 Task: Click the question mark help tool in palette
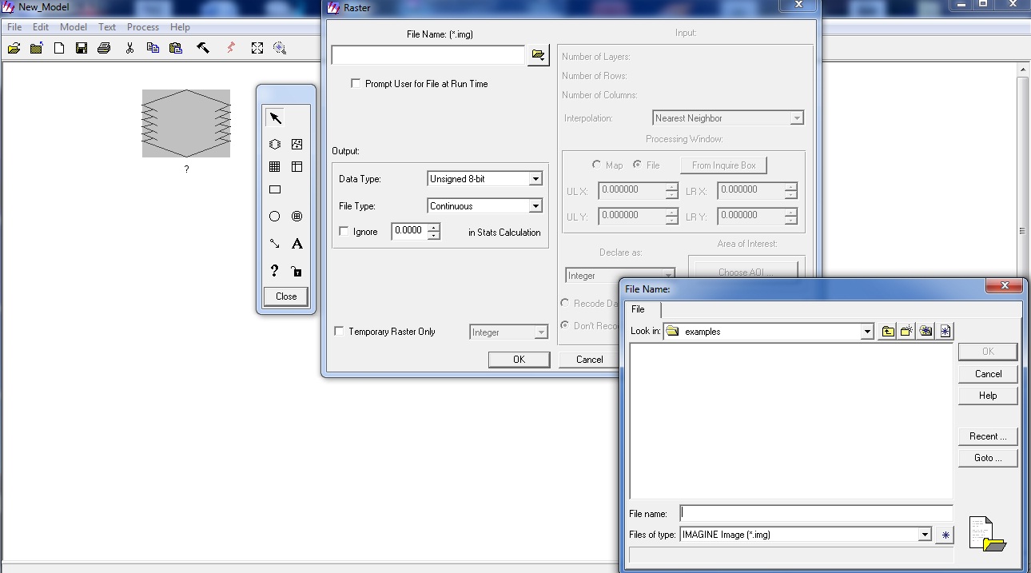(x=275, y=271)
